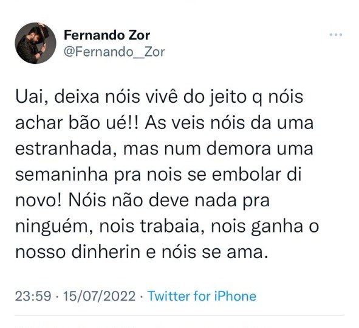Click the word "vivê" in the tweet
359x328 pixels.
[x=163, y=97]
